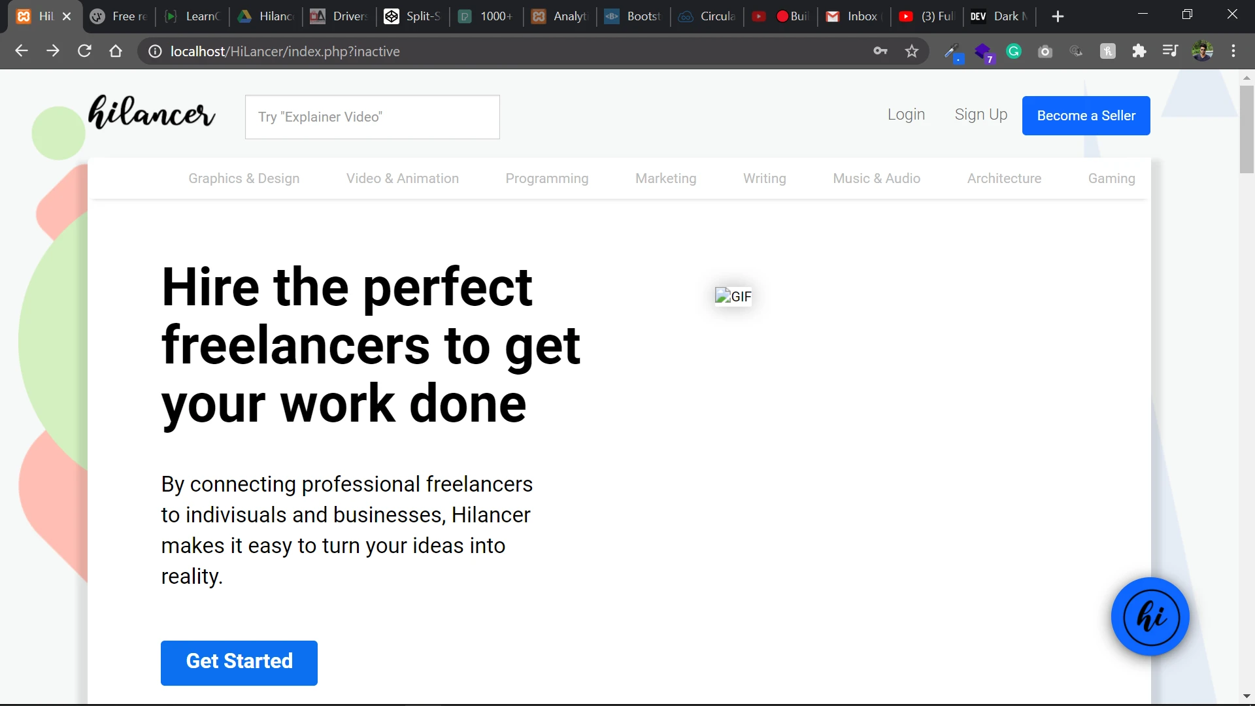Click the broken GIF image placeholder

click(x=733, y=296)
